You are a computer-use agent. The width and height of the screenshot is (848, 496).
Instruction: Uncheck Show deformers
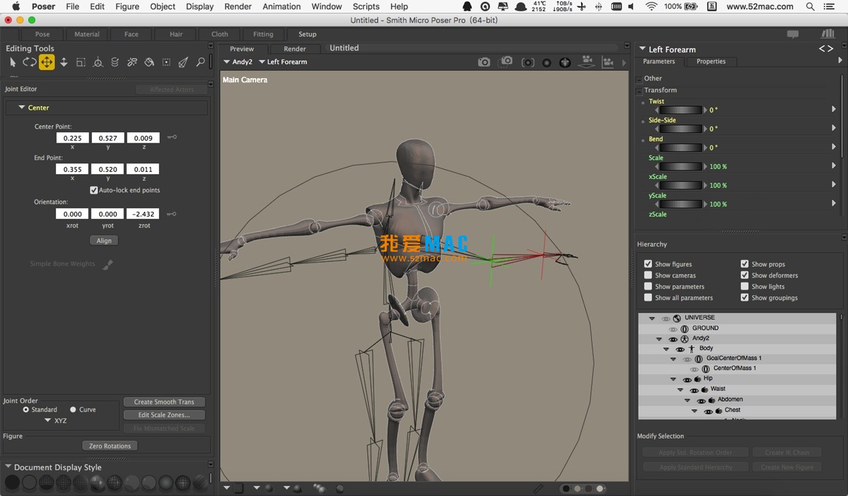[744, 275]
